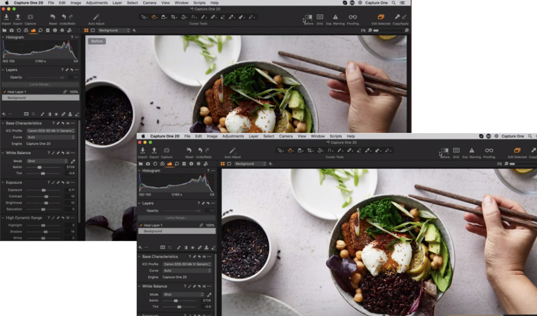Image resolution: width=537 pixels, height=316 pixels.
Task: Toggle the Grid overlay in the back window
Action: pyautogui.click(x=320, y=17)
